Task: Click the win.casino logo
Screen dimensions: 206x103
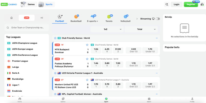Action: click(9, 4)
